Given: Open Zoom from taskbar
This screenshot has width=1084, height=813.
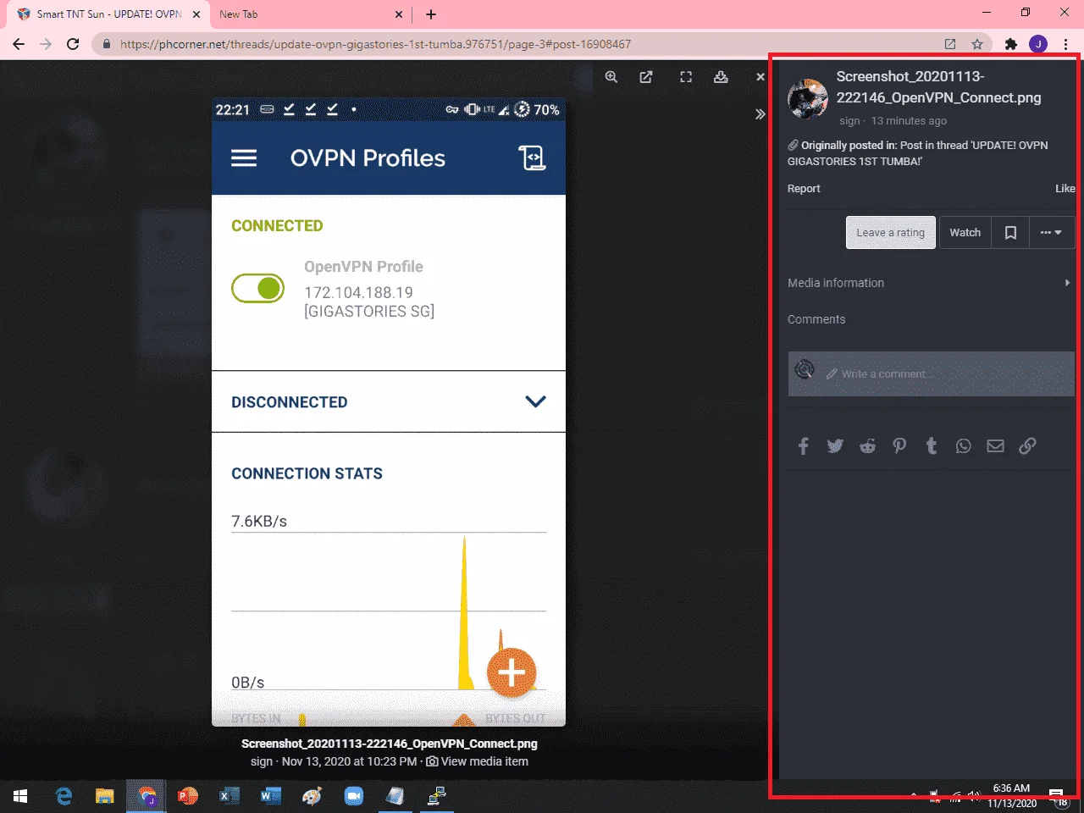Looking at the screenshot, I should (x=353, y=796).
